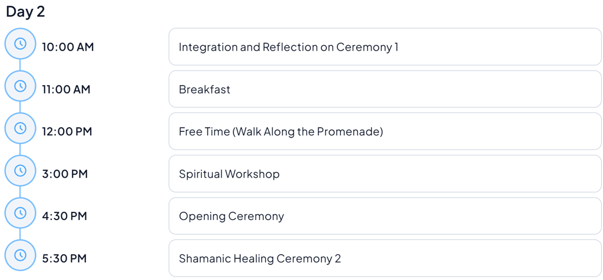This screenshot has height=280, width=603.
Task: Choose the Shamanic Healing Ceremony 2 entry
Action: 385,259
